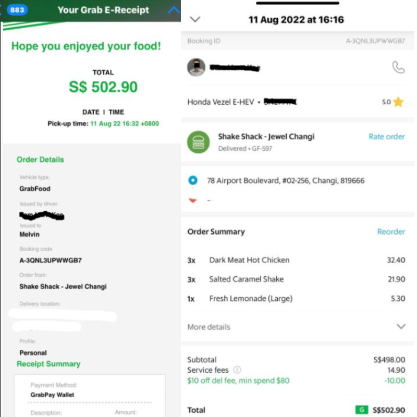Click the red drop-off location marker
Image resolution: width=417 pixels, height=417 pixels.
coord(193,200)
